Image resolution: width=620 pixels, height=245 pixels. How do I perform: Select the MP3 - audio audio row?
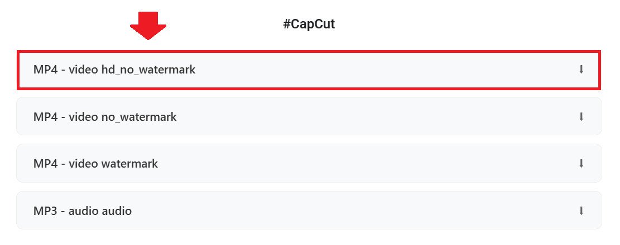[309, 211]
